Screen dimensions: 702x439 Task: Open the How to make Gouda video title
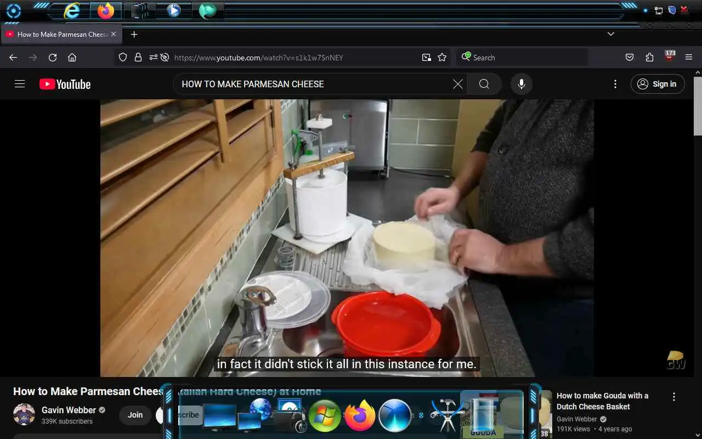602,401
